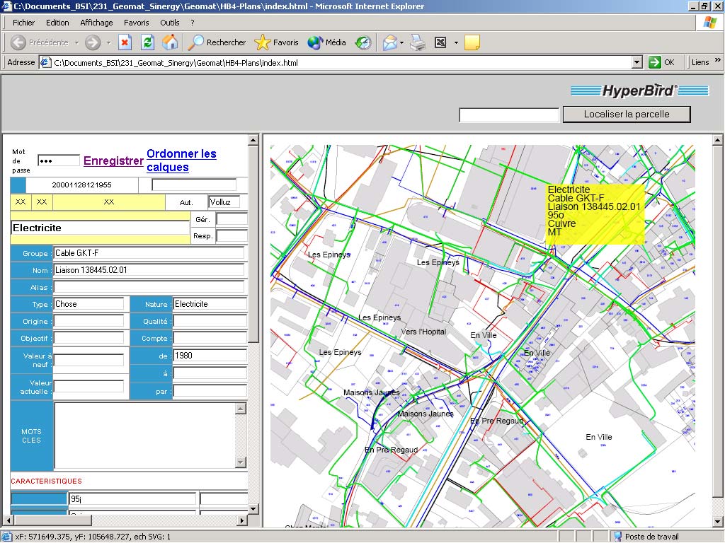Click the Edit page icon

(440, 42)
